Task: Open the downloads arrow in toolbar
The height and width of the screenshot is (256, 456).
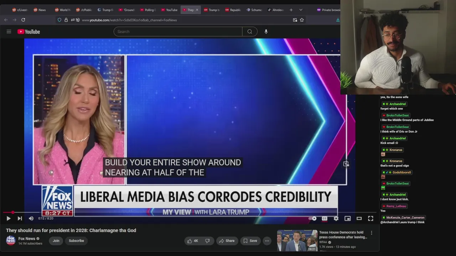Action: (338, 20)
